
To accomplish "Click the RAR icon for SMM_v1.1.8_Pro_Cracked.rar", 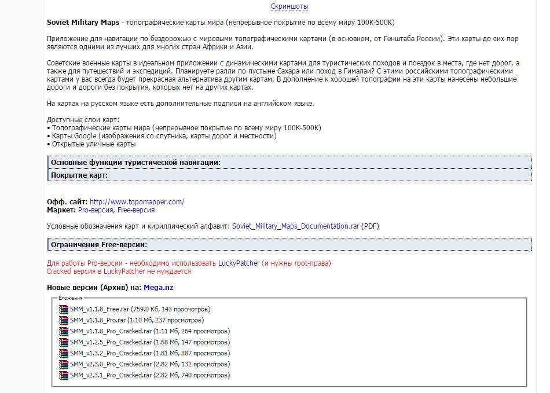I will (x=64, y=331).
